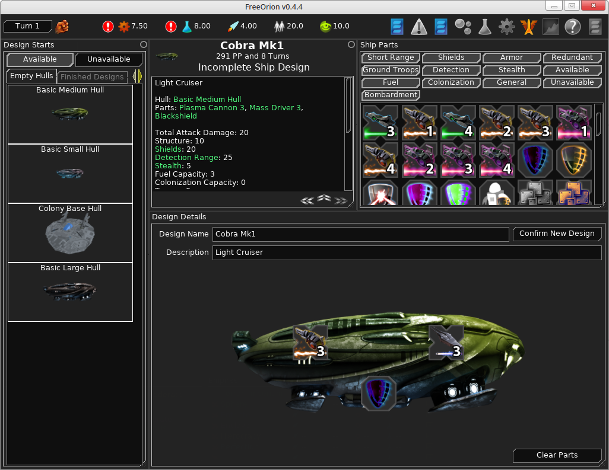The height and width of the screenshot is (470, 609).
Task: Open the graphs chart icon
Action: tap(551, 27)
